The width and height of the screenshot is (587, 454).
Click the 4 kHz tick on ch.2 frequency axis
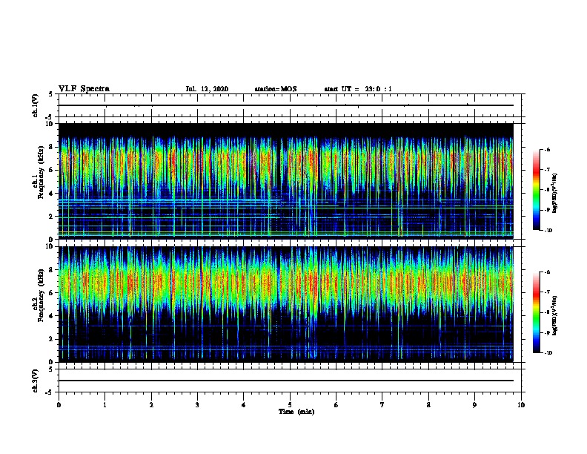pos(52,316)
